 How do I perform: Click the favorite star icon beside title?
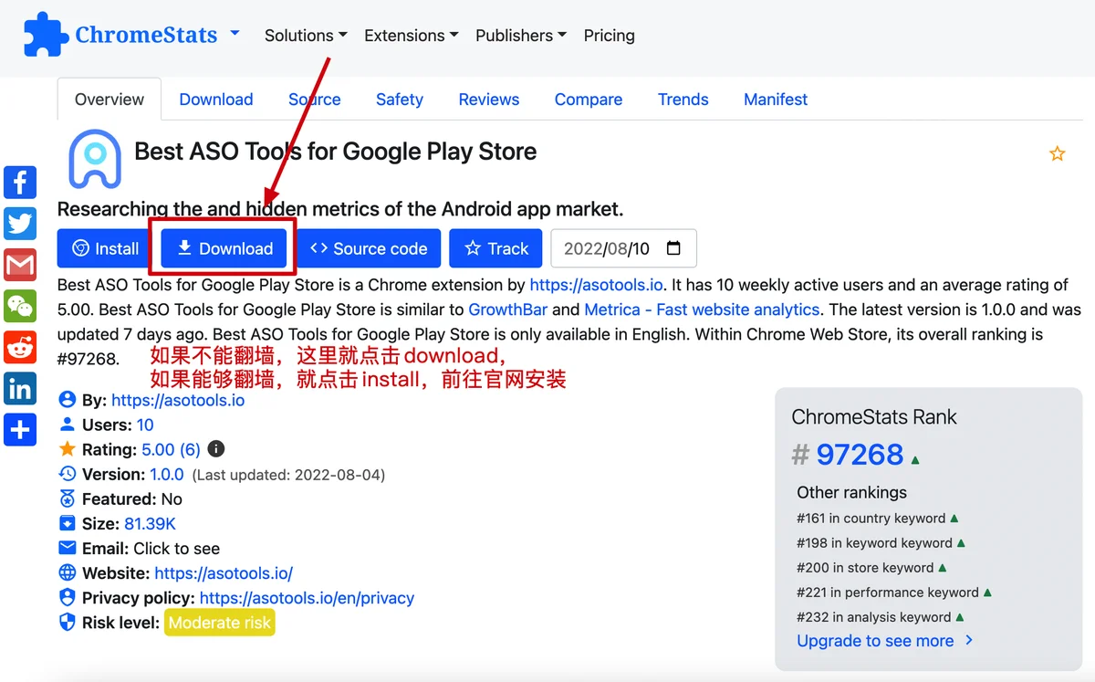coord(1057,153)
